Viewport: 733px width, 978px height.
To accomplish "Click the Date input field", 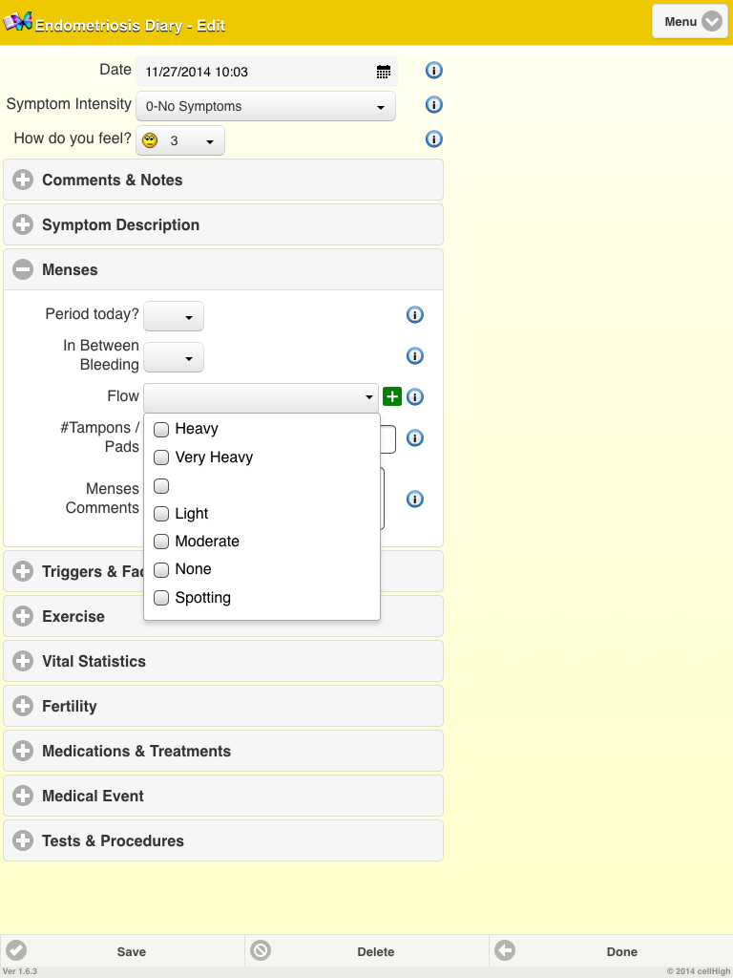I will tap(267, 72).
